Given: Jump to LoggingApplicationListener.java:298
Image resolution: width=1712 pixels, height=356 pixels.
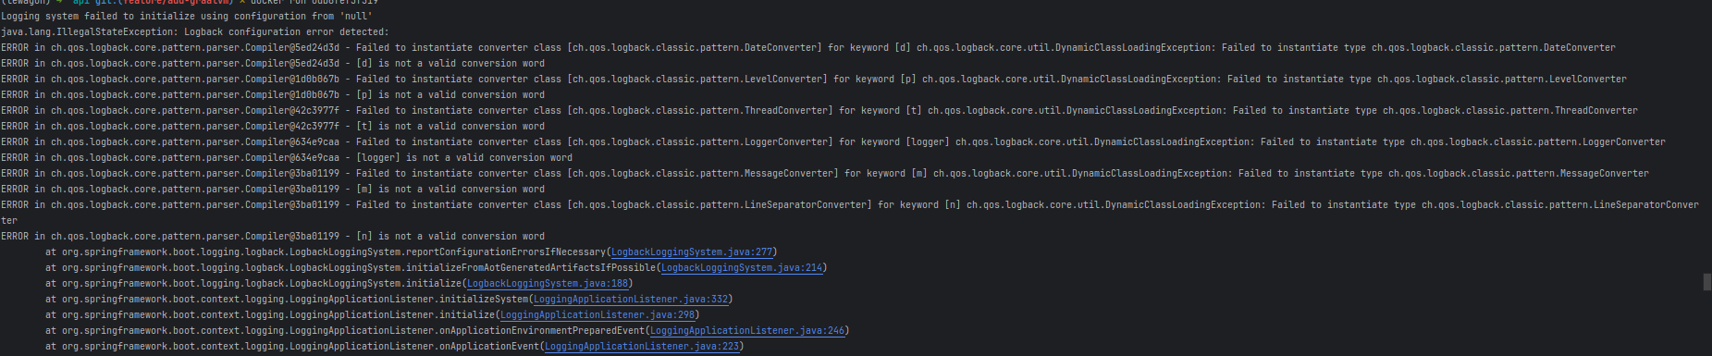Looking at the screenshot, I should point(597,314).
